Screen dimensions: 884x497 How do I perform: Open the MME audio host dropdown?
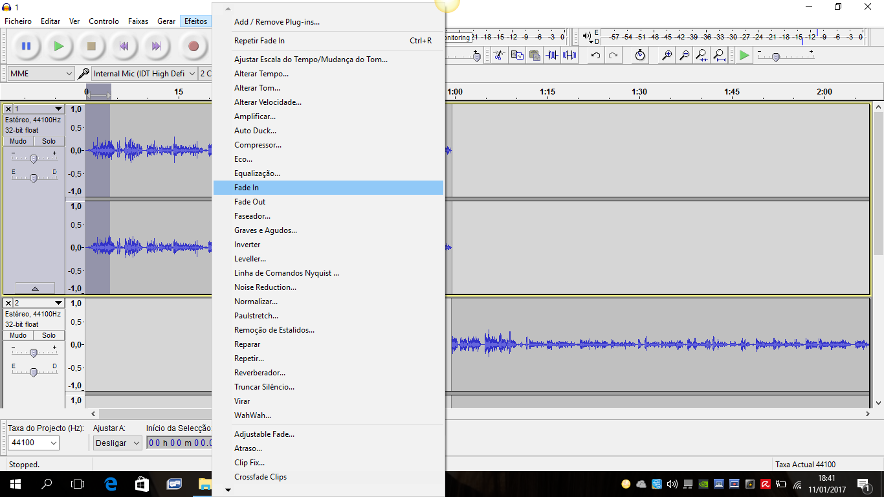41,74
